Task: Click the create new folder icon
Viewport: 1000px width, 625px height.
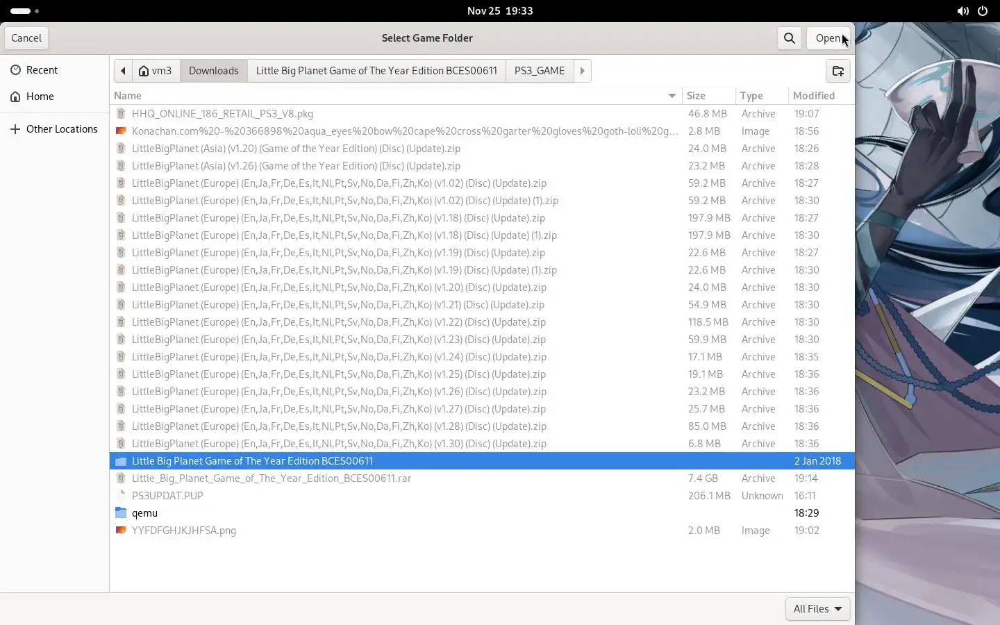Action: pyautogui.click(x=838, y=71)
